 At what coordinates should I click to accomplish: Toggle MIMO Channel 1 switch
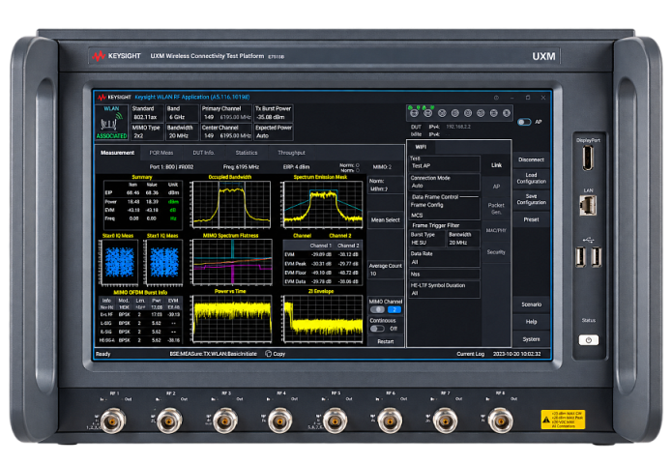pos(377,309)
